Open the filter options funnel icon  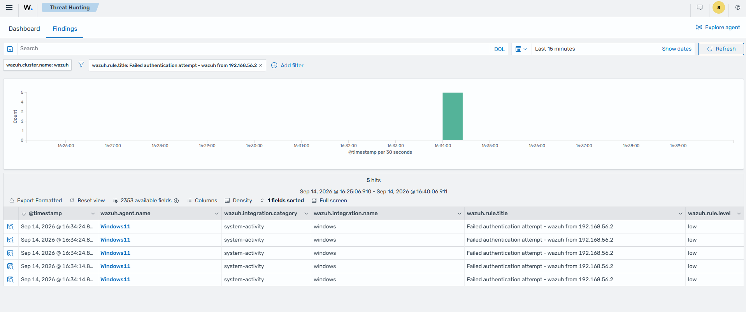81,65
